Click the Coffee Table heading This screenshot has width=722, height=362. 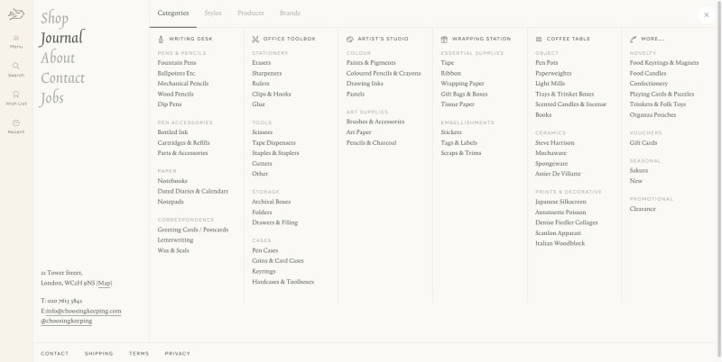click(569, 39)
